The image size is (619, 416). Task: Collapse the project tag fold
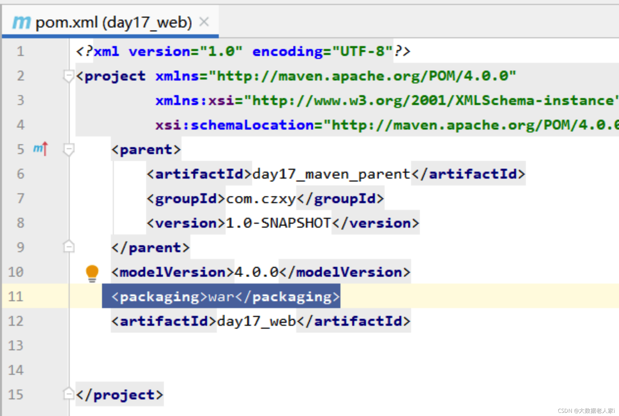[68, 76]
